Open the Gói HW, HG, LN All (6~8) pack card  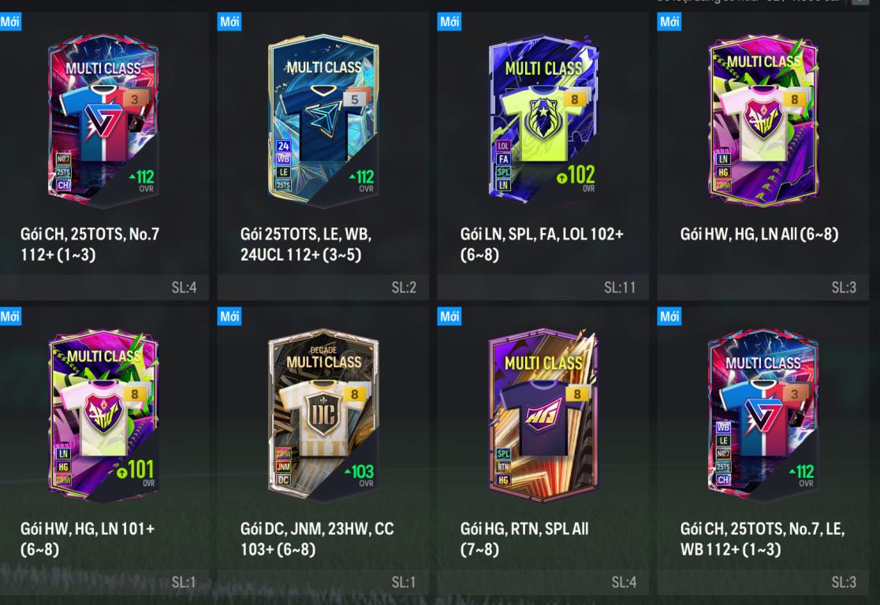click(x=763, y=121)
